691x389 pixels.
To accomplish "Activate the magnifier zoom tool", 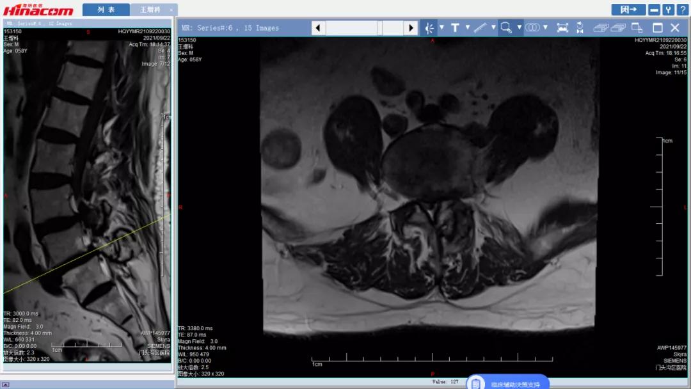I will [x=506, y=28].
